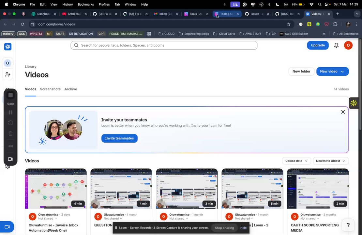Toggle the camera icon in recorder panel
This screenshot has height=235, width=362.
click(10, 159)
